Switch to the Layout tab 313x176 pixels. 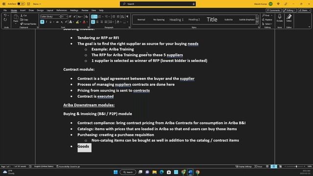(x=50, y=10)
